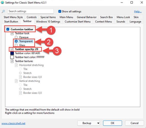This screenshot has width=146, height=128.
Task: Click the first Border sizes setting icon
Action: click(20, 77)
